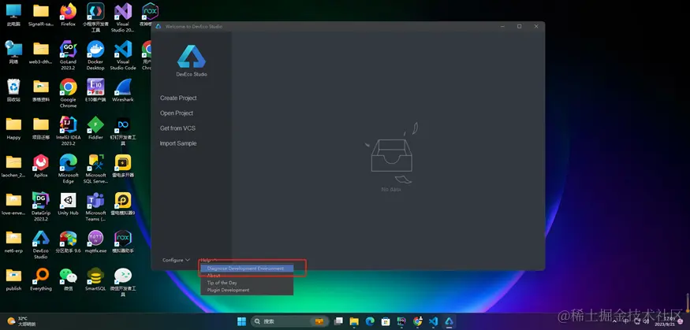Open Apifox desktop icon
The height and width of the screenshot is (330, 690).
[x=40, y=166]
